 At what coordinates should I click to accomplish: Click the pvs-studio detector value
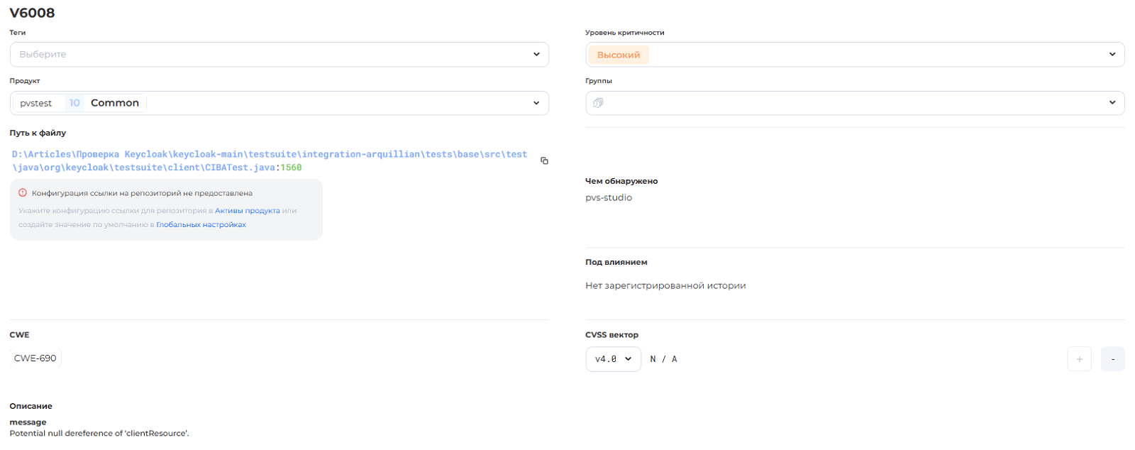click(x=609, y=198)
